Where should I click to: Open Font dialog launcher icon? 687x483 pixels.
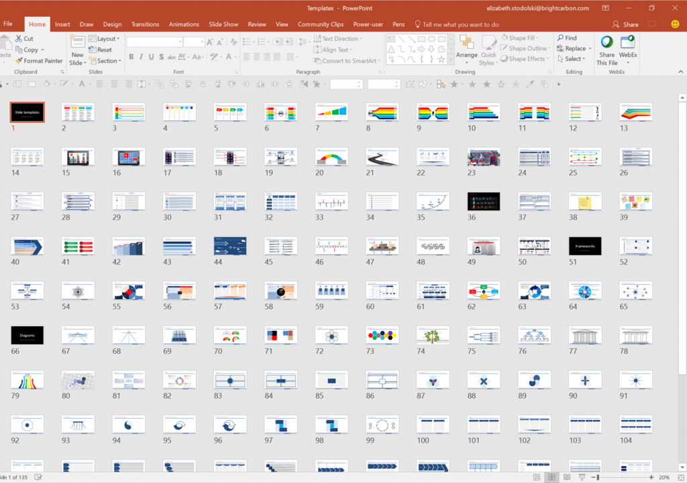point(236,72)
